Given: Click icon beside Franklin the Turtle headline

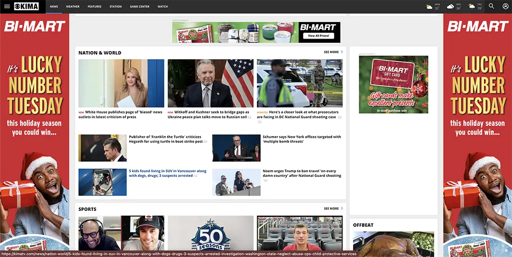Looking at the screenshot, I should point(205,142).
